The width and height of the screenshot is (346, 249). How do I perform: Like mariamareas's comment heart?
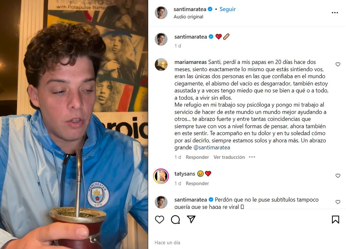338,65
